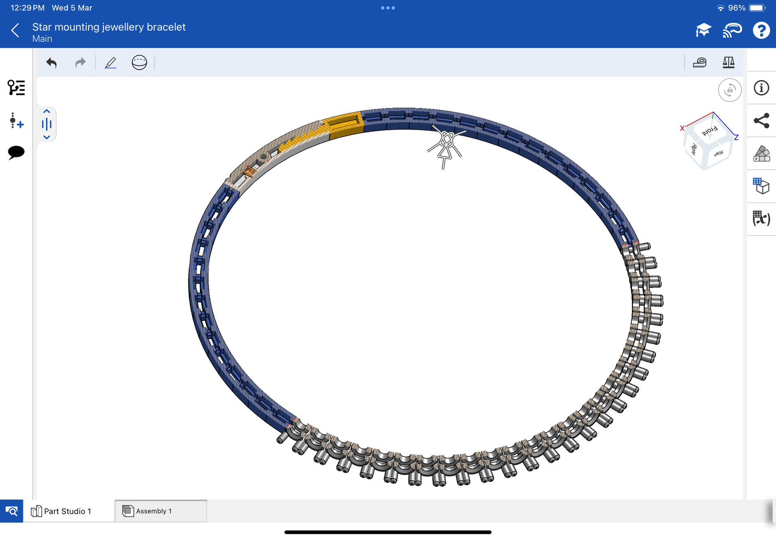Tap the redo arrow
The height and width of the screenshot is (539, 776).
click(x=80, y=63)
